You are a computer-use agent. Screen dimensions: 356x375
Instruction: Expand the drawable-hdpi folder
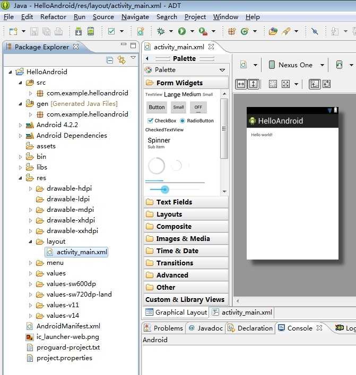[30, 189]
